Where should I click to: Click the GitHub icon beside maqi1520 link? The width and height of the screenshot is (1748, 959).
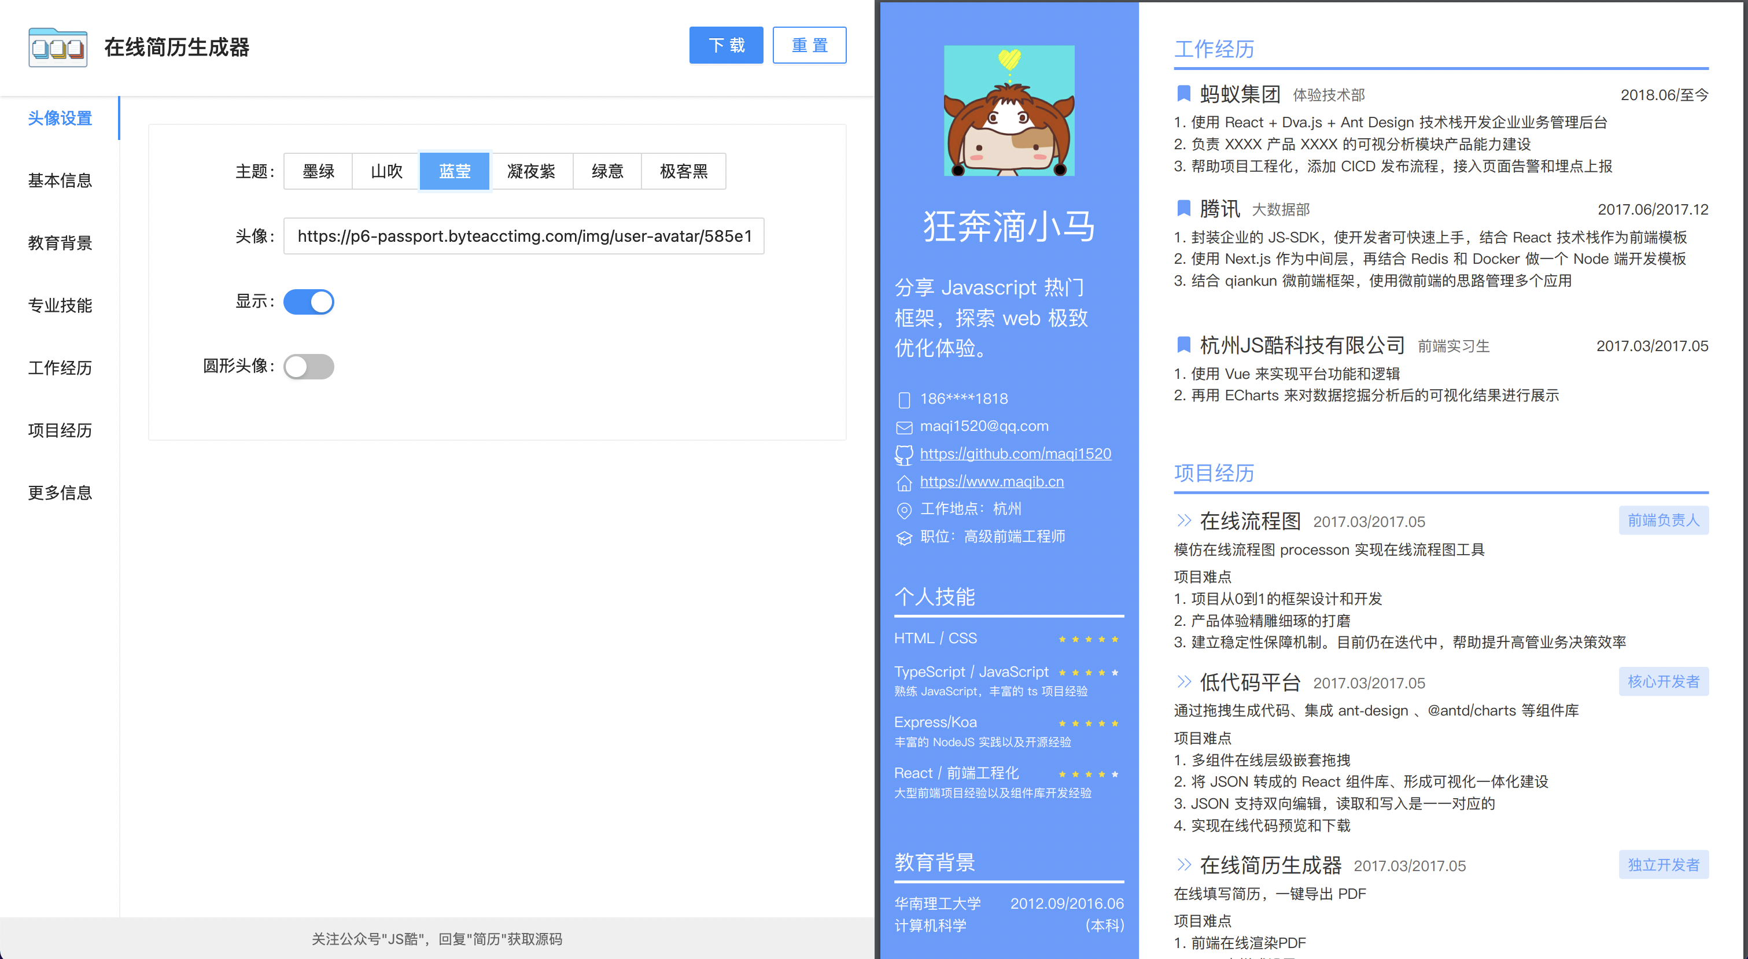click(x=904, y=453)
